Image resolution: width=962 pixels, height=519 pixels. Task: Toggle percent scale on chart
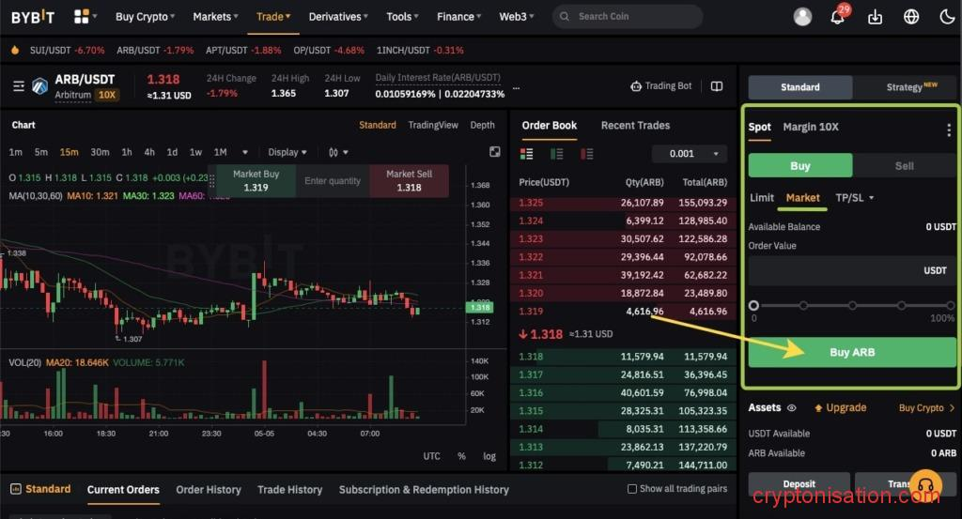click(461, 456)
